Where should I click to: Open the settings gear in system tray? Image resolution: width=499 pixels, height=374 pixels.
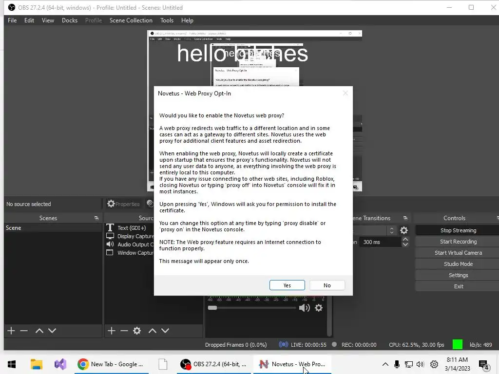[434, 364]
